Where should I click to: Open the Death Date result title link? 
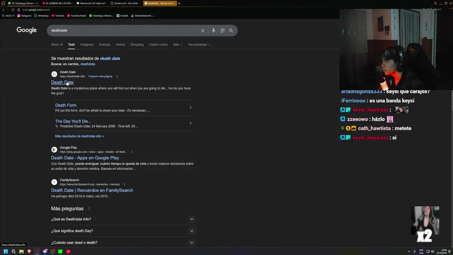point(62,83)
